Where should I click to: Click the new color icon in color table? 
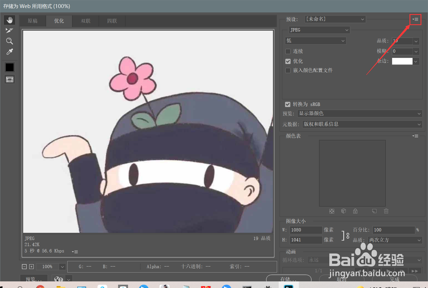374,211
